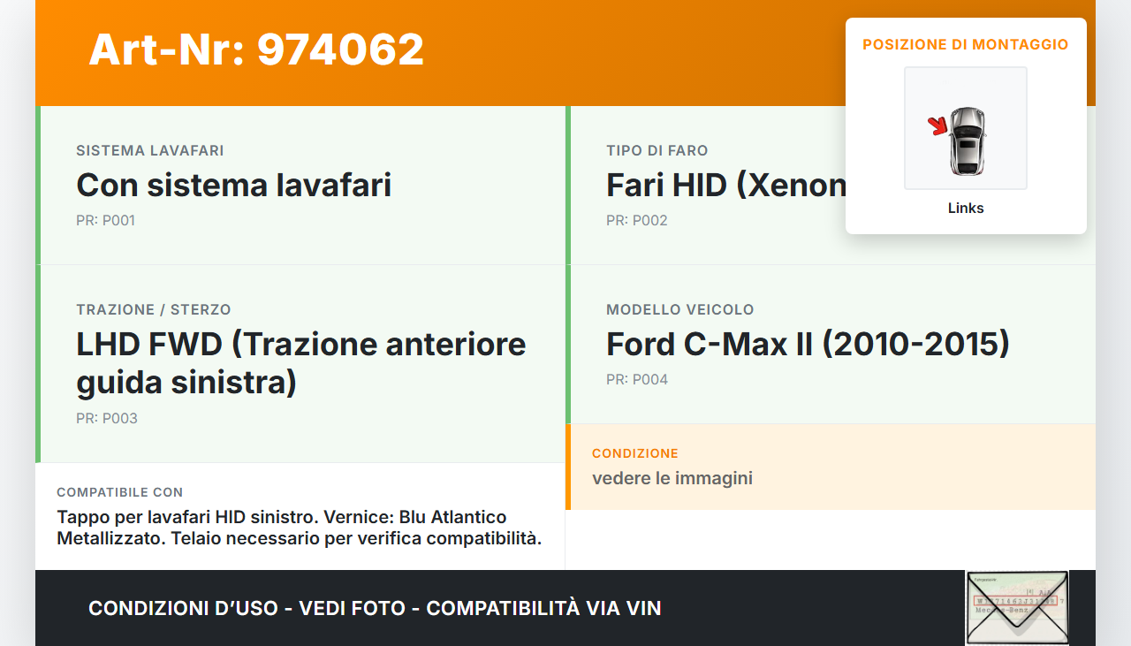The image size is (1131, 646).
Task: Select the Art-Nr: 974062 heading
Action: coord(256,49)
